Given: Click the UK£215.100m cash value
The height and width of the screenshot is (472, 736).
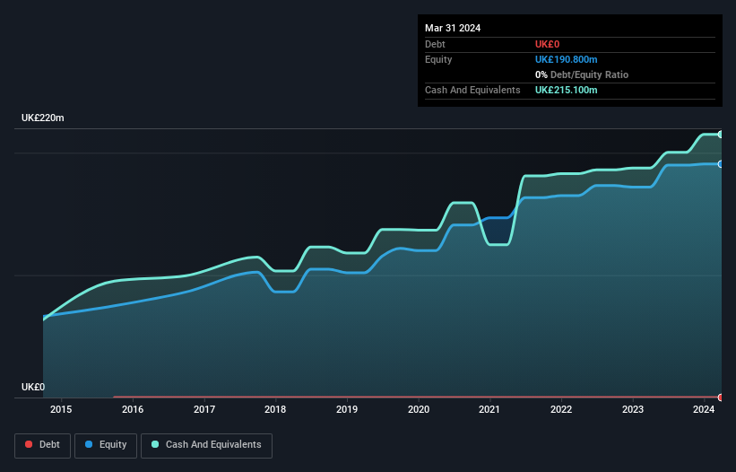Looking at the screenshot, I should [566, 90].
